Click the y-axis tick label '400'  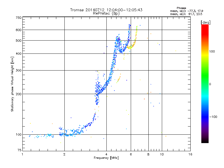coord(18,54)
